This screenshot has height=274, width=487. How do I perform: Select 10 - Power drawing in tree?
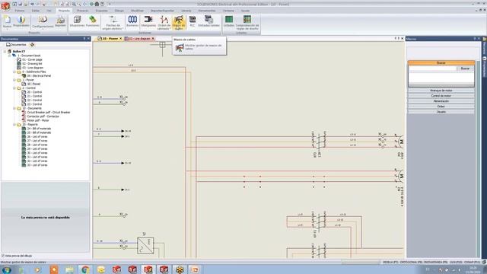[33, 84]
